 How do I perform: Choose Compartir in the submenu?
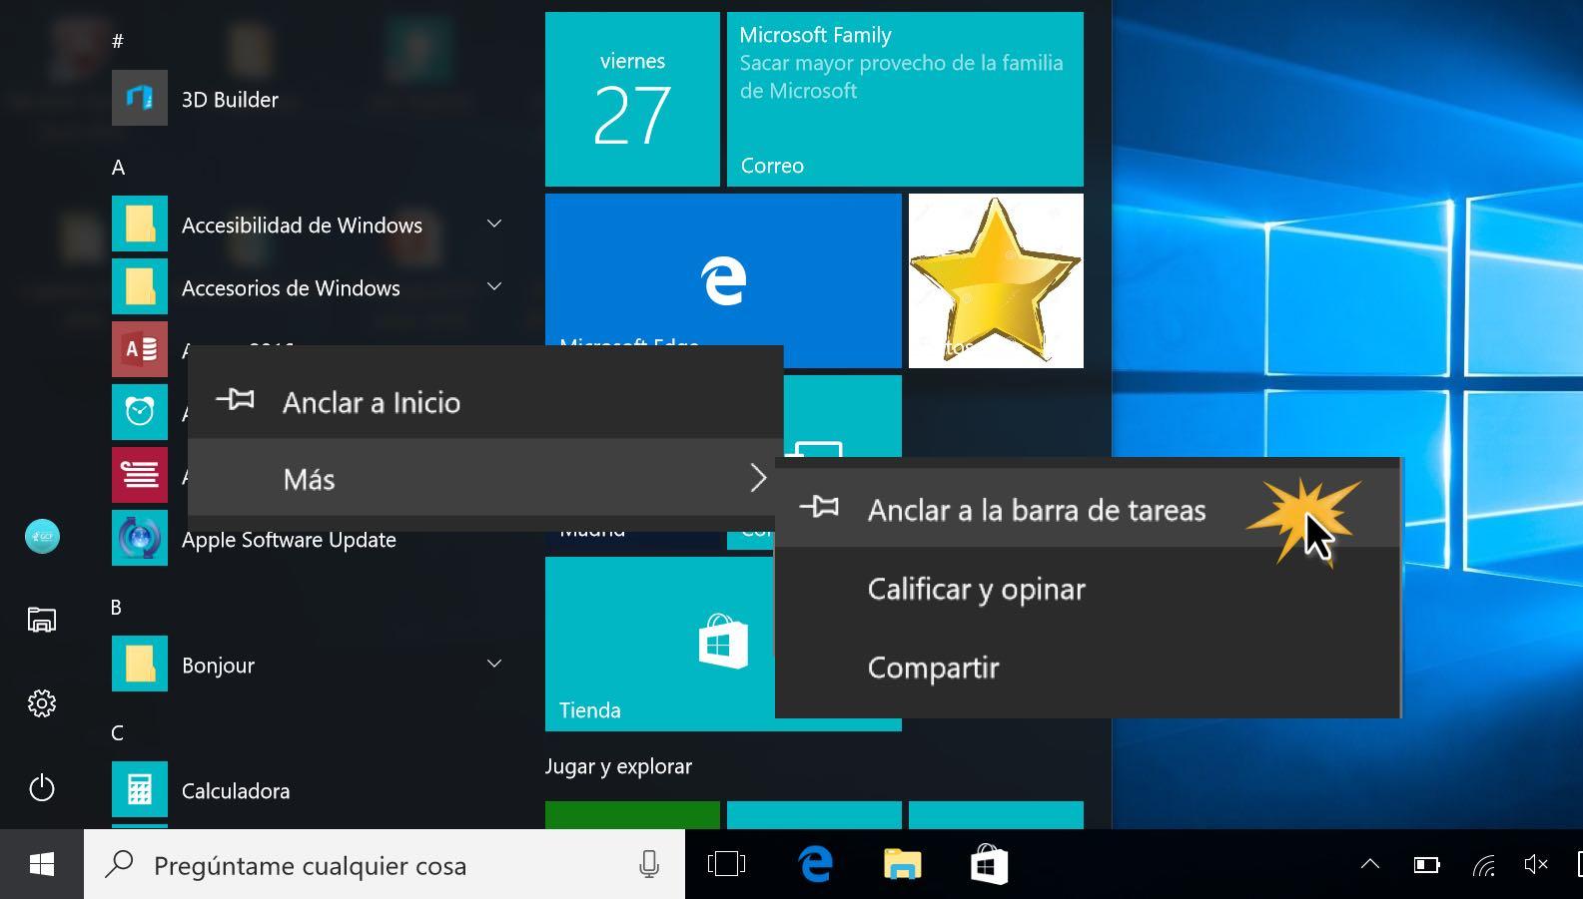coord(1088,668)
